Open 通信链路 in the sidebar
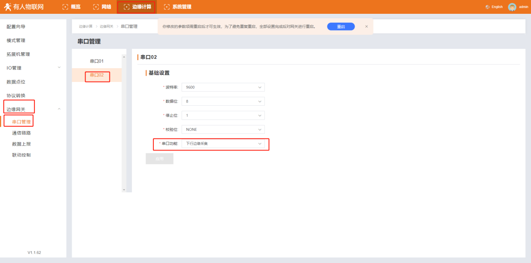The image size is (531, 263). [21, 133]
